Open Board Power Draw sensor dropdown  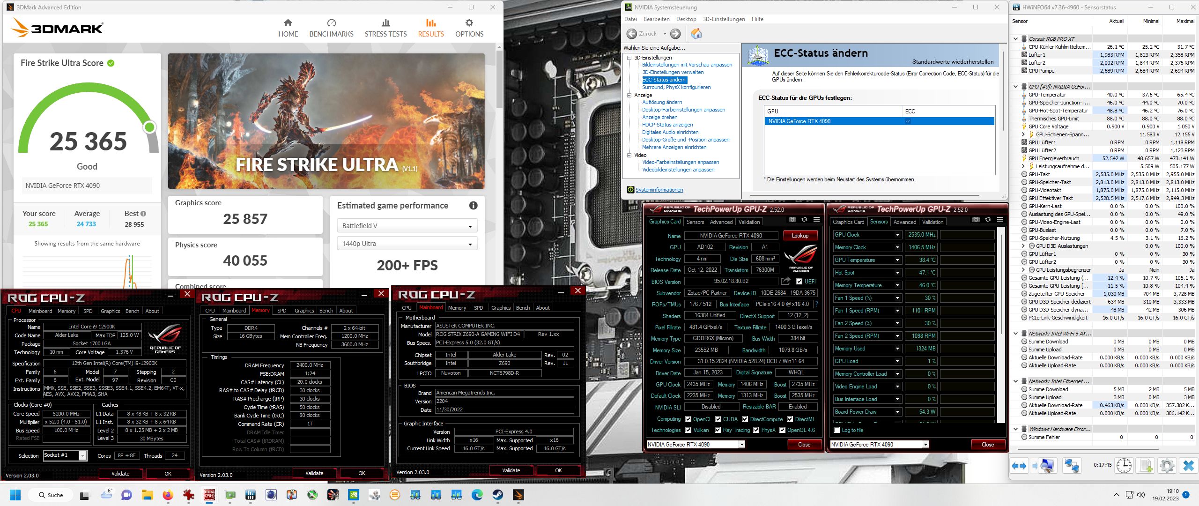pos(897,412)
